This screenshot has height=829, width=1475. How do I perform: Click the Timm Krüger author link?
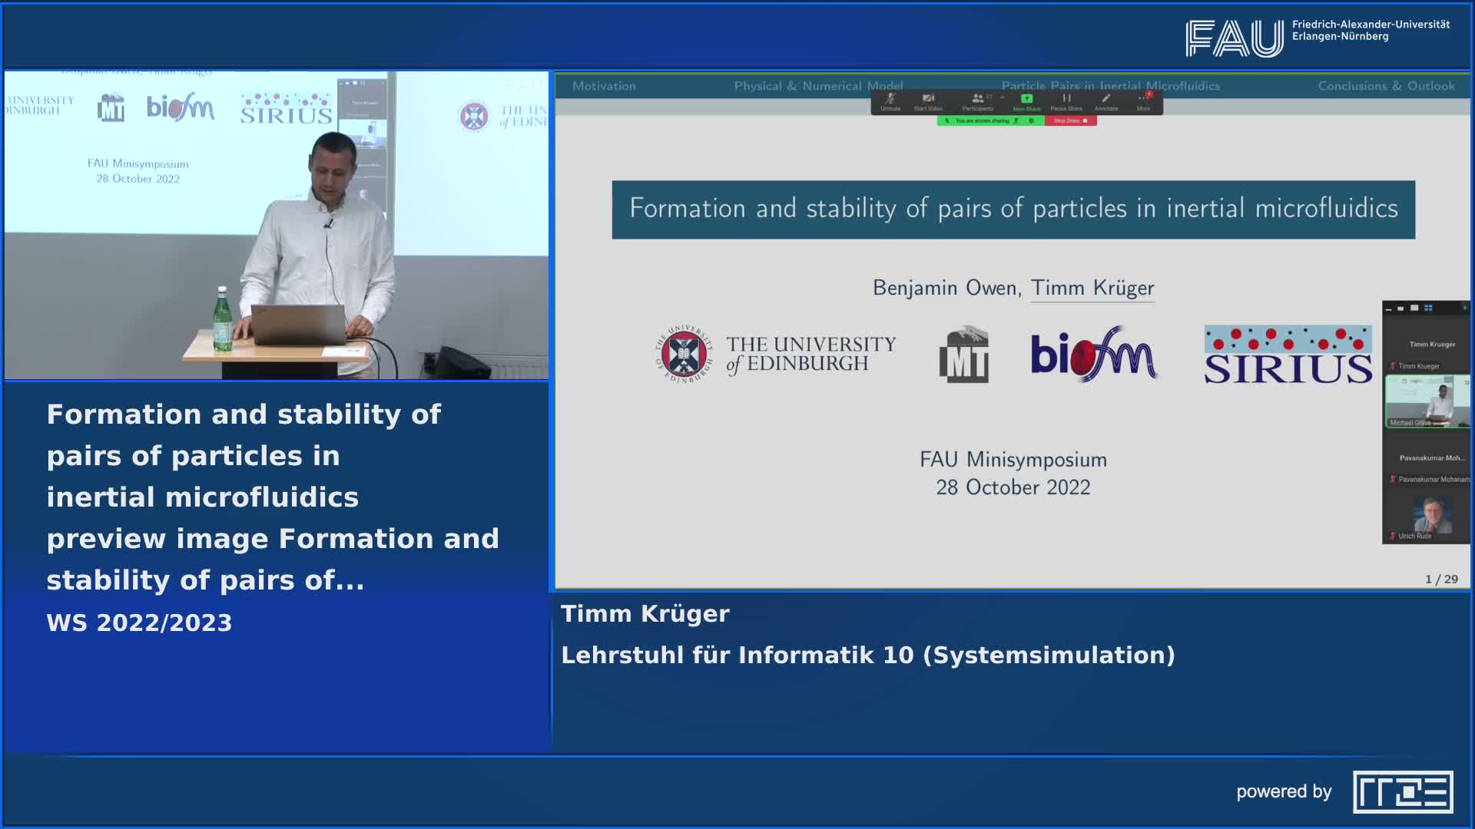coord(1092,288)
